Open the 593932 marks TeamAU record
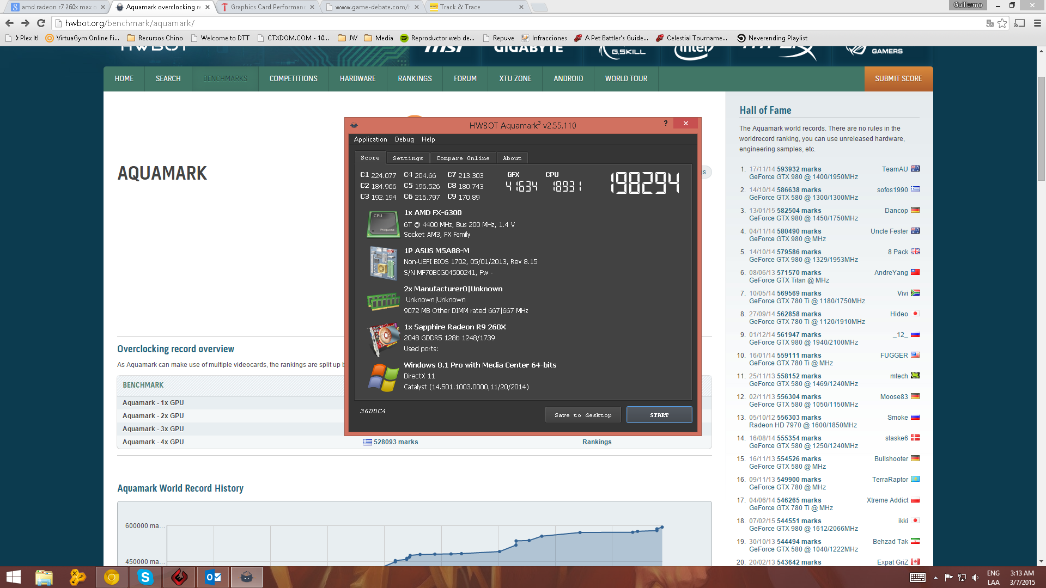This screenshot has height=588, width=1046. pyautogui.click(x=799, y=169)
